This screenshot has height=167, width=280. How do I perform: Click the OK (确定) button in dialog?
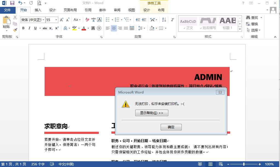coord(171,127)
